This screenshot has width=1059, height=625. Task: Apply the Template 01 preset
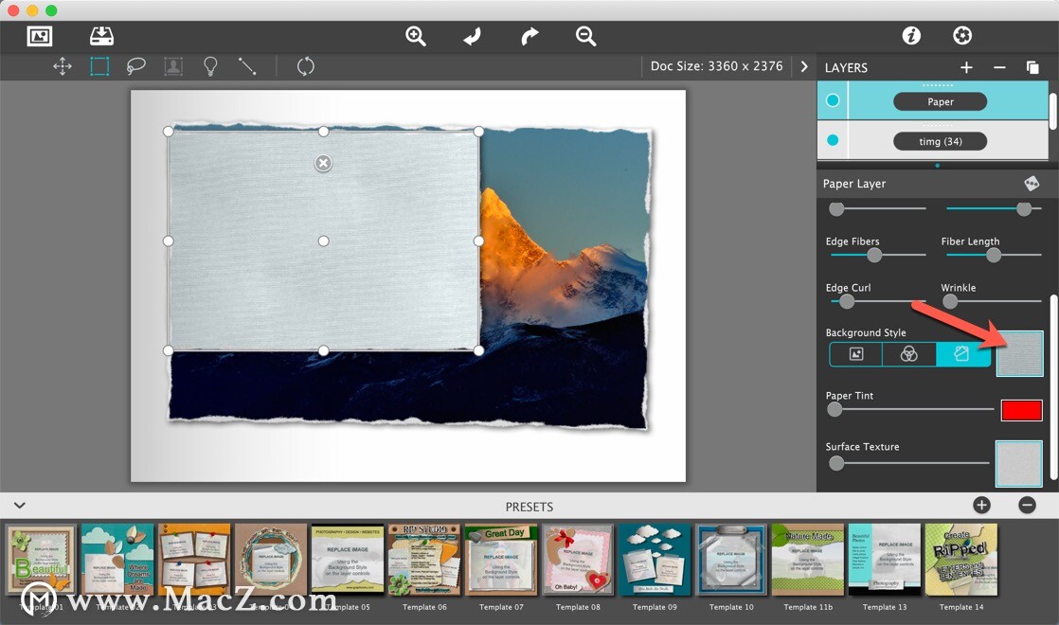[41, 561]
